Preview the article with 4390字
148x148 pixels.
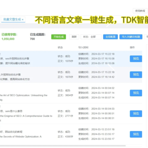click(136, 134)
